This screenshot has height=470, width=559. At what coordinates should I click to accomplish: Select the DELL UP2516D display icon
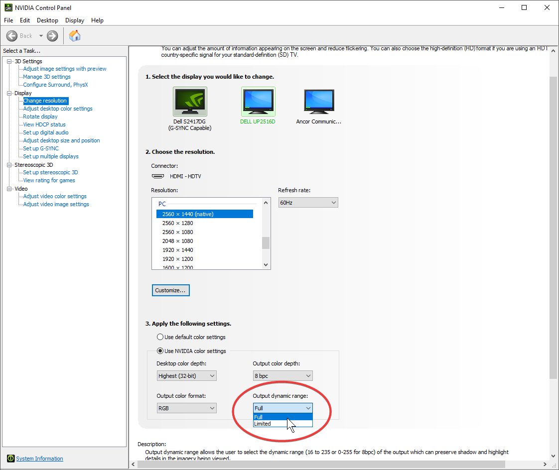[258, 102]
